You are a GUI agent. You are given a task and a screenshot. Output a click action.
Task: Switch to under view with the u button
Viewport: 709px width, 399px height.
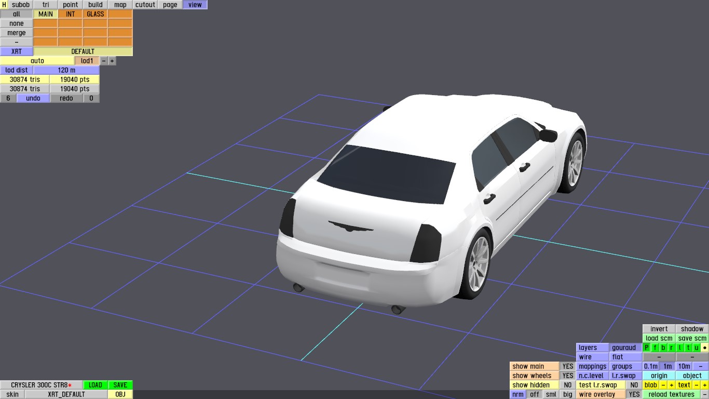pos(697,348)
